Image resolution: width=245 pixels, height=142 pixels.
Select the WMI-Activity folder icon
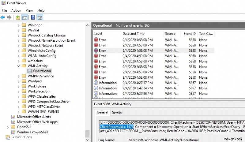pos(24,65)
